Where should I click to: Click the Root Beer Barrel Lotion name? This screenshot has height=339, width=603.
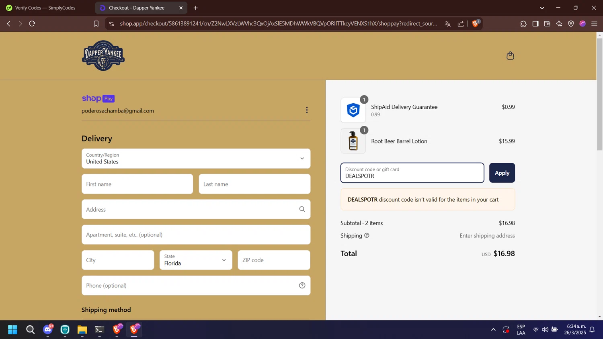pos(399,141)
